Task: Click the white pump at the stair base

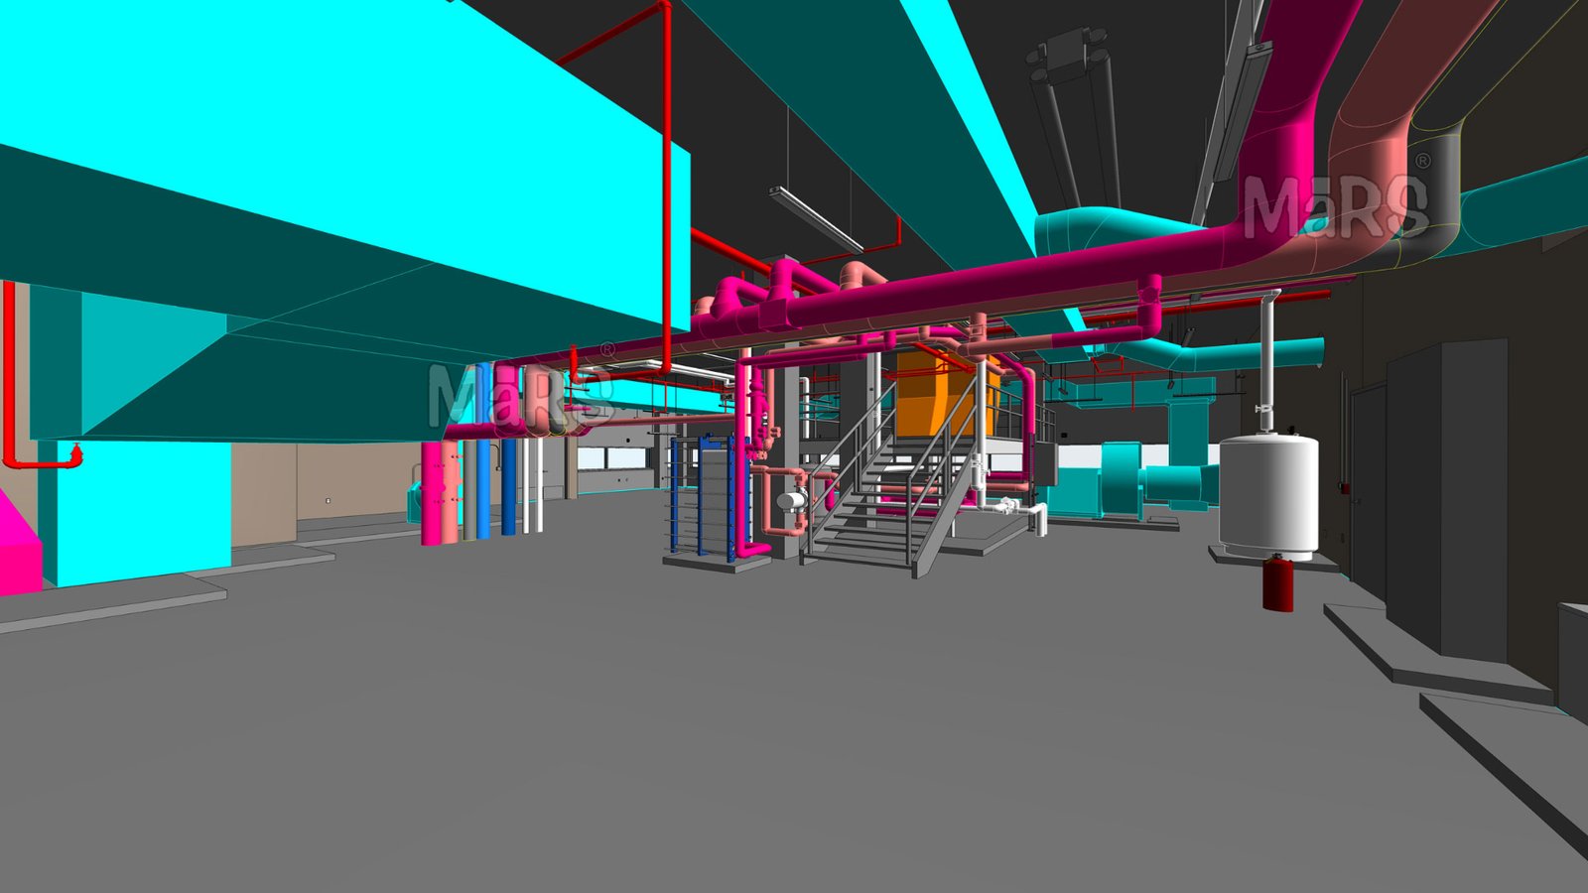Action: coord(792,501)
